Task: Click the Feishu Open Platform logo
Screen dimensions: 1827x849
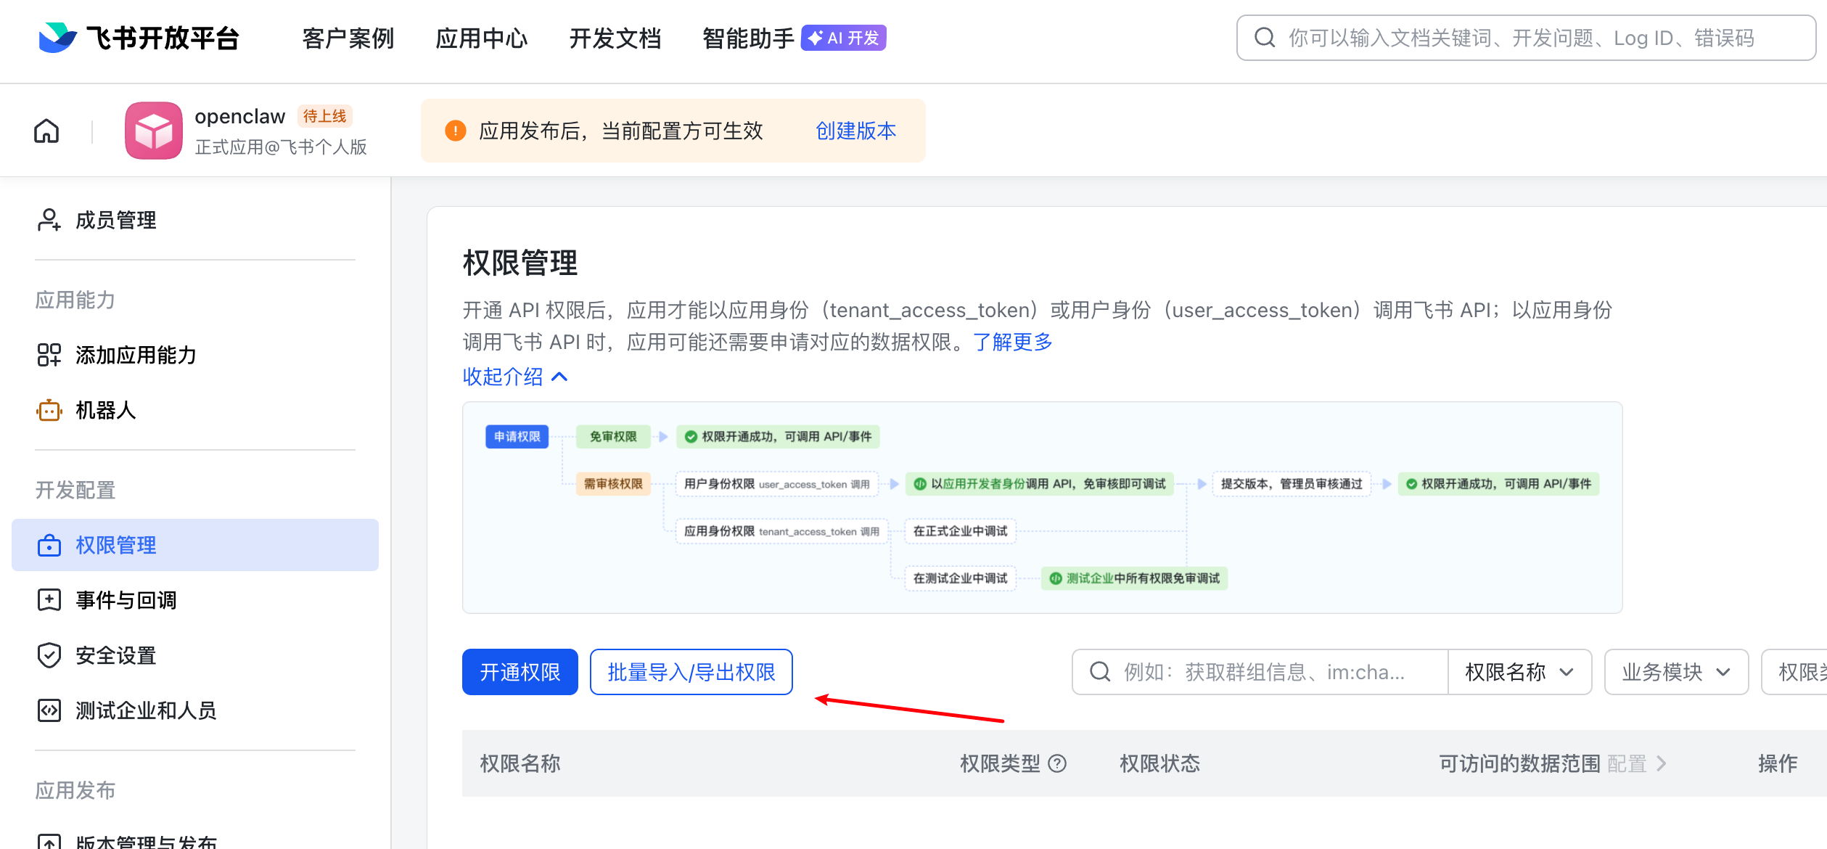Action: pos(139,38)
